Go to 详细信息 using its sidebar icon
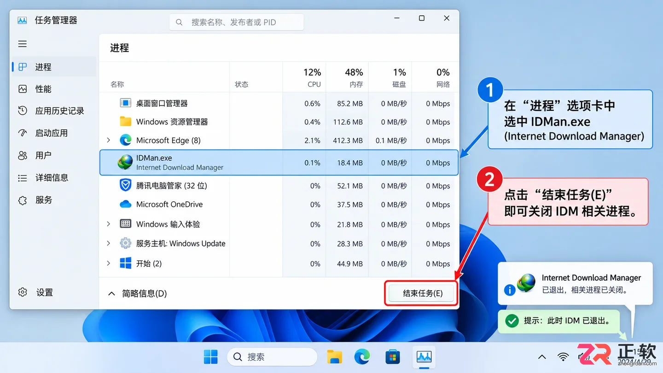 (x=23, y=178)
